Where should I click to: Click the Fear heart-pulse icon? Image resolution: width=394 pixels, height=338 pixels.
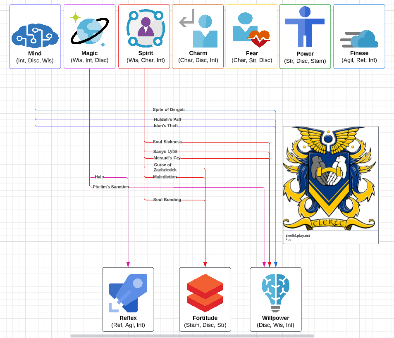(251, 30)
